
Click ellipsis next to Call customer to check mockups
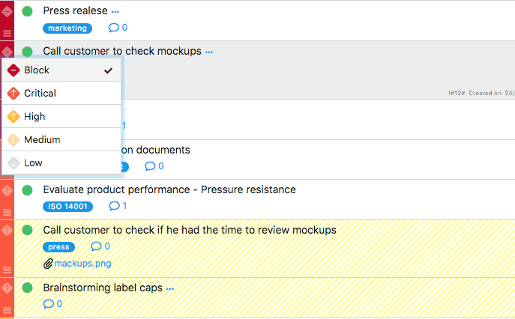209,52
